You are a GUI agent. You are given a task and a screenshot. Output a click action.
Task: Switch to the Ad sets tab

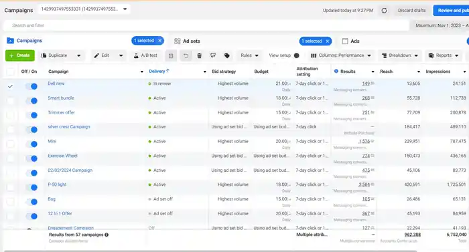click(187, 41)
